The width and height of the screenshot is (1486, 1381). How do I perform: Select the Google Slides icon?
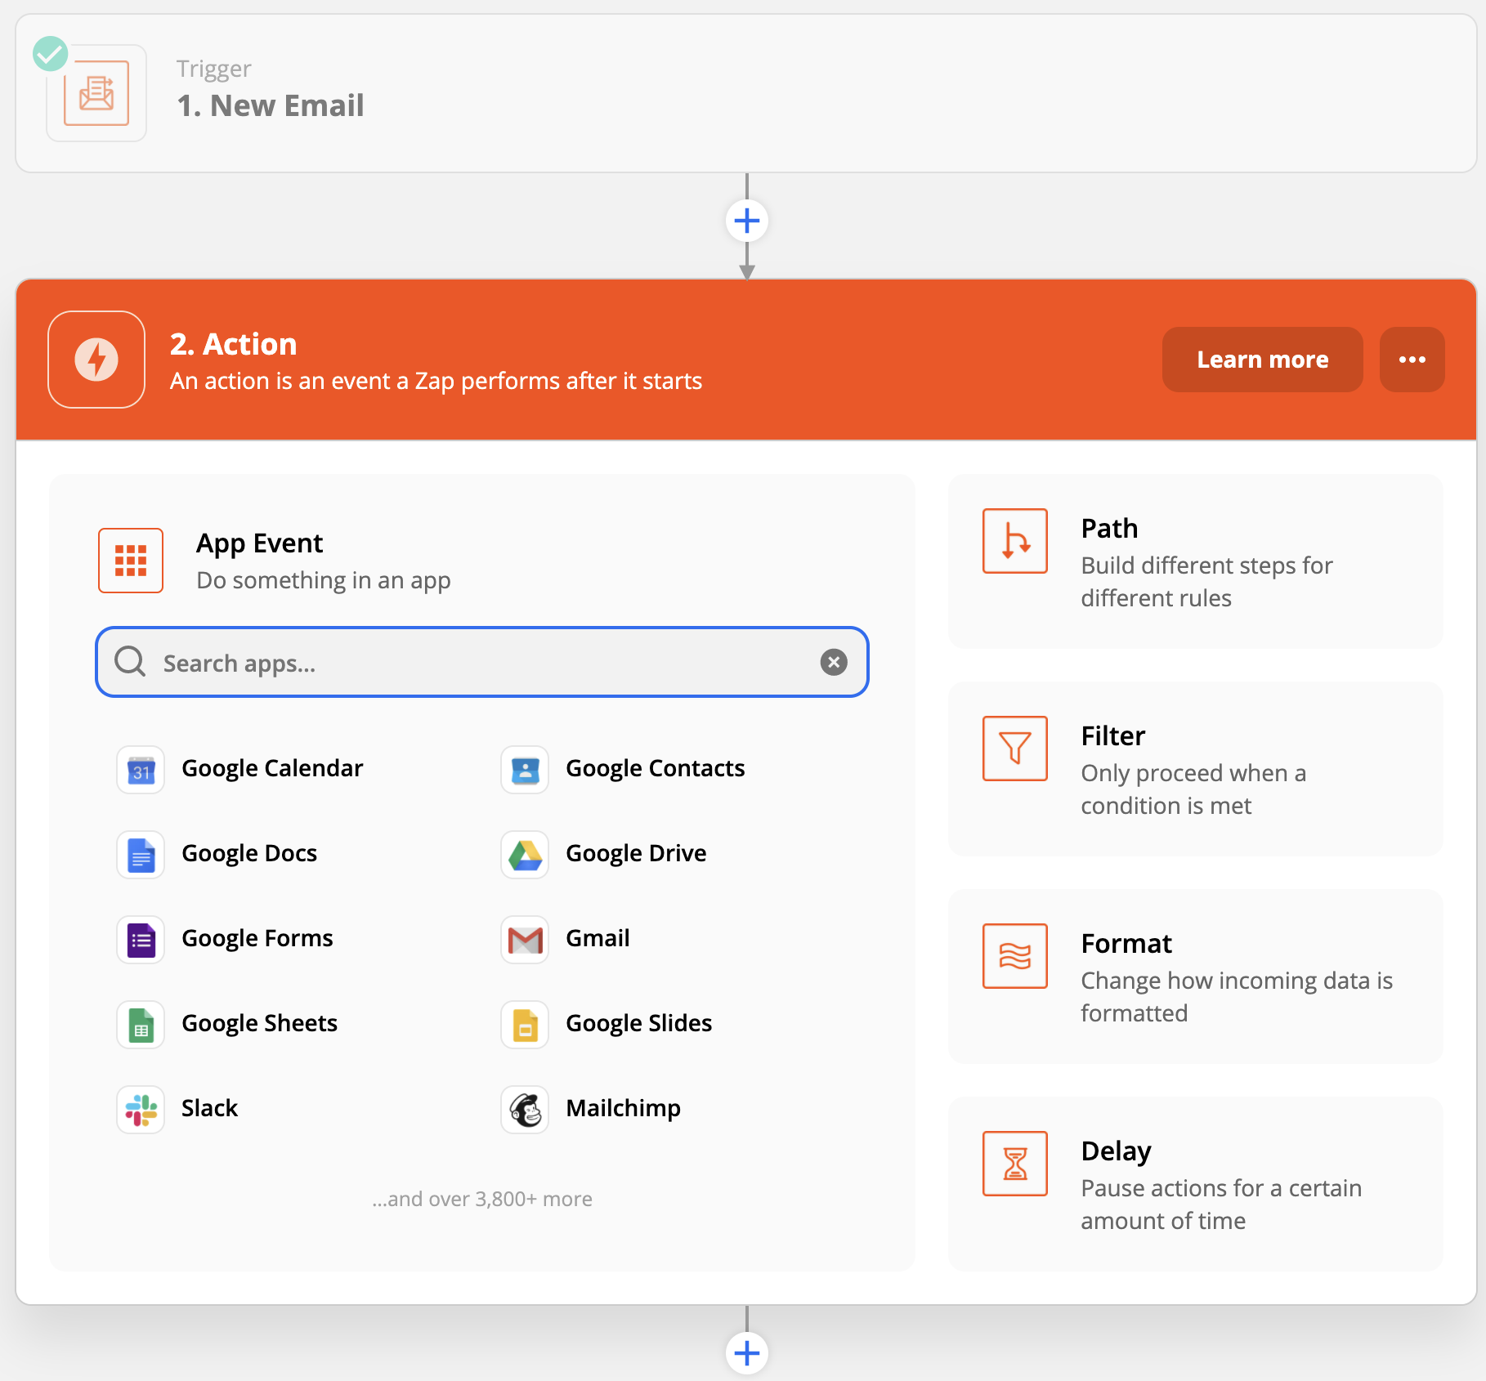click(x=525, y=1025)
